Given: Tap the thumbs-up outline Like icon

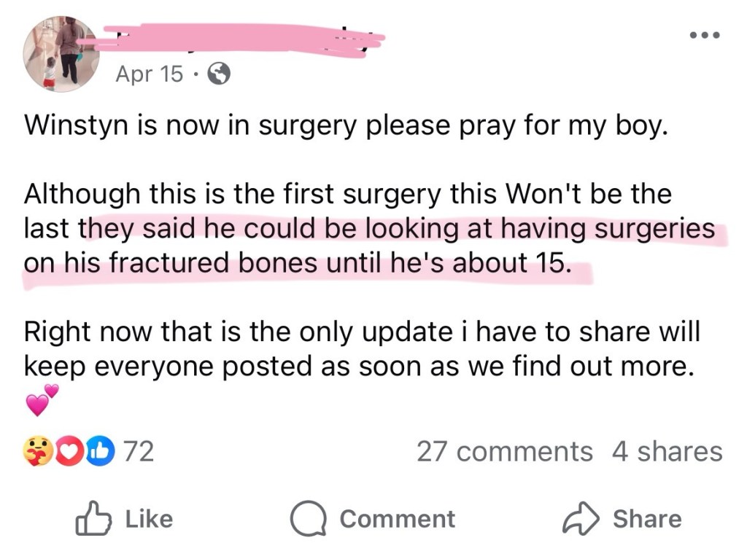Looking at the screenshot, I should (93, 518).
